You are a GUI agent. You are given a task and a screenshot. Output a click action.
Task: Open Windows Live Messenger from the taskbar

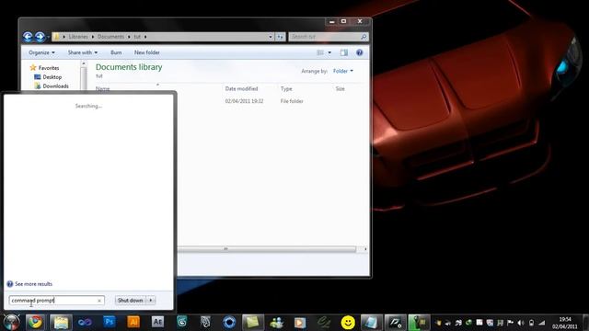276,323
